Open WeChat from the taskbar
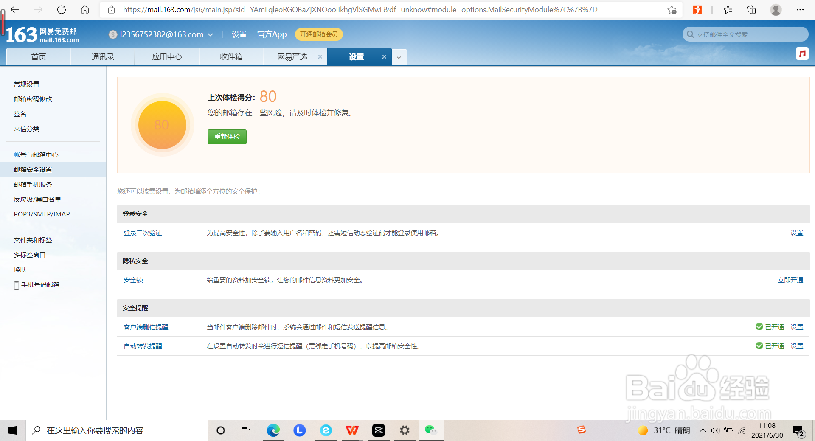This screenshot has height=441, width=815. coord(431,430)
